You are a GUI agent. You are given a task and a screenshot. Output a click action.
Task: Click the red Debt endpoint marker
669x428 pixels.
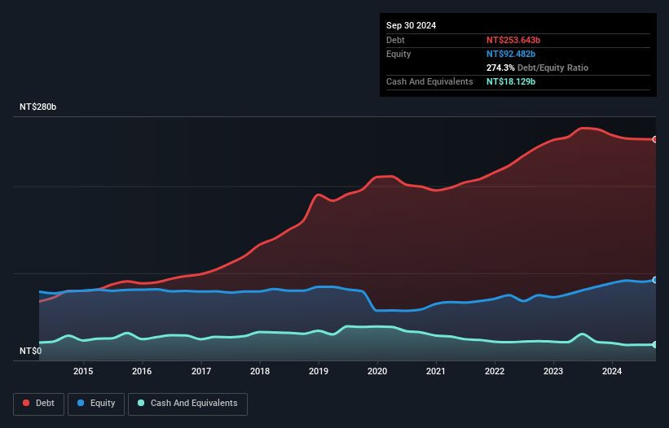655,139
